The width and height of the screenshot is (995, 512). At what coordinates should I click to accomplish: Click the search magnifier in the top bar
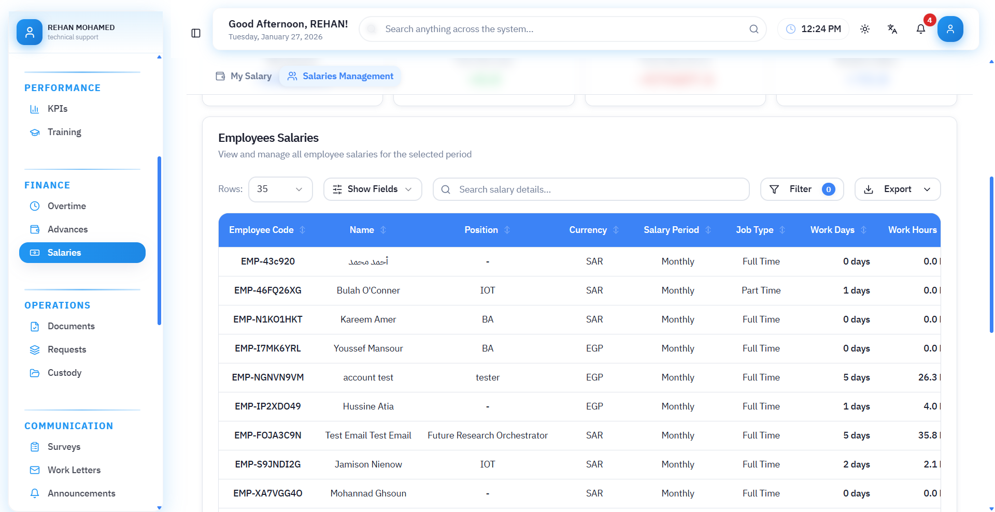(754, 29)
